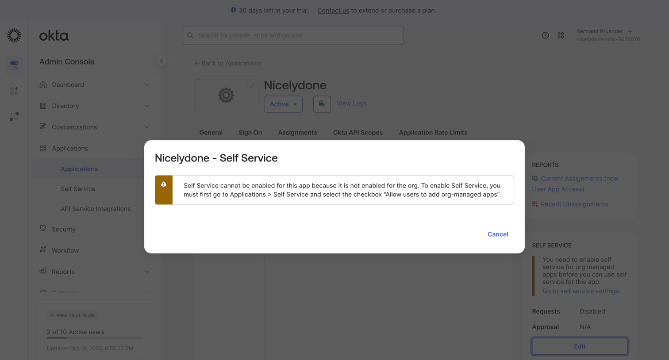Expand the Reports menu chevron
669x360 pixels.
(x=147, y=272)
